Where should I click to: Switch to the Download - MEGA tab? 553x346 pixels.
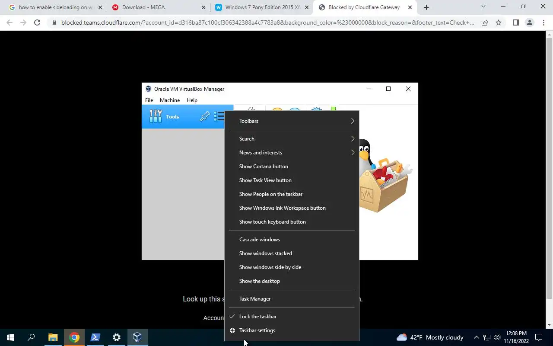tap(159, 7)
